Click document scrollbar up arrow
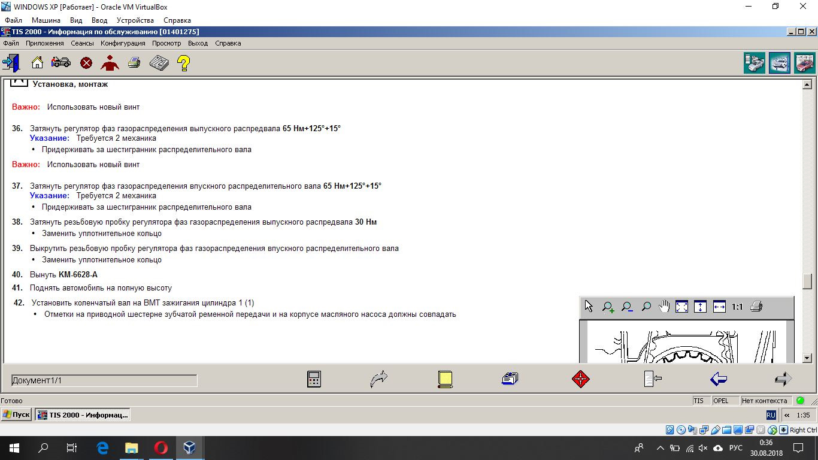This screenshot has height=460, width=818. coord(807,85)
